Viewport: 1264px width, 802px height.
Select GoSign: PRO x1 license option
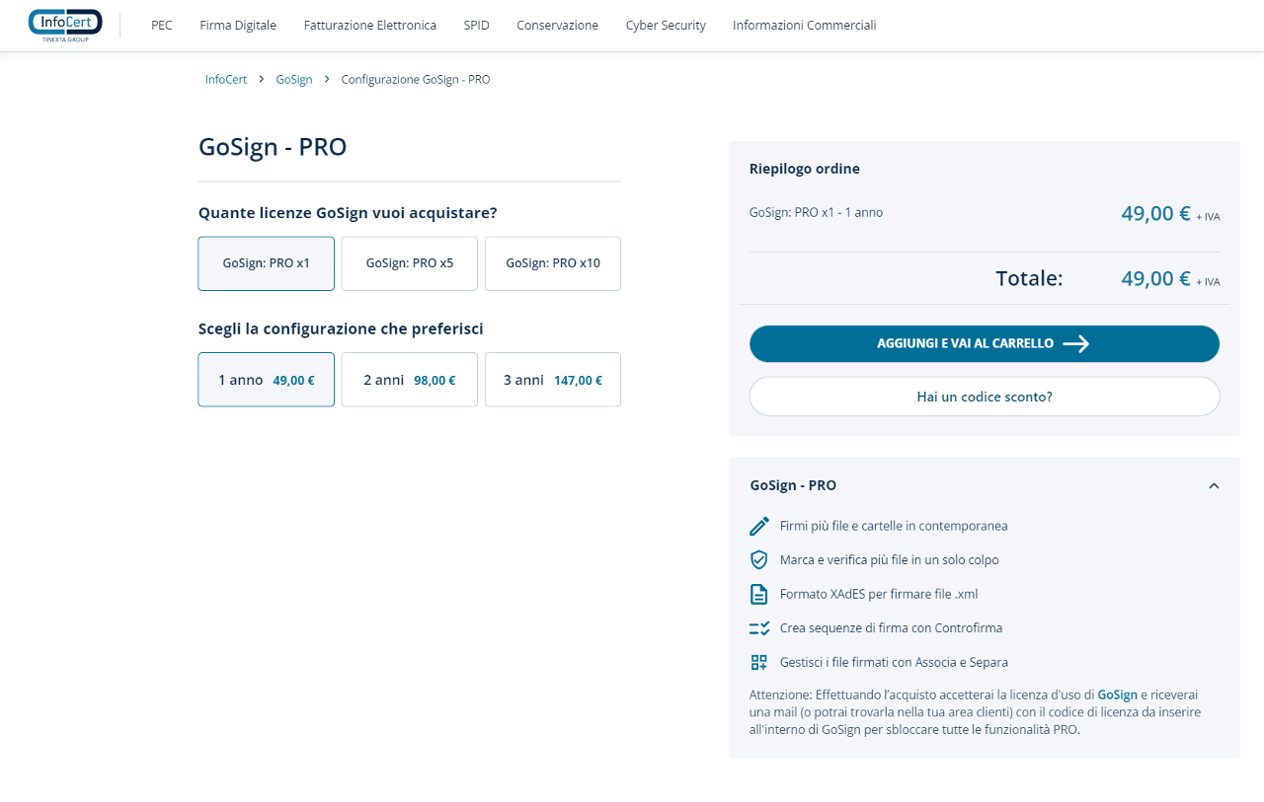(x=267, y=263)
